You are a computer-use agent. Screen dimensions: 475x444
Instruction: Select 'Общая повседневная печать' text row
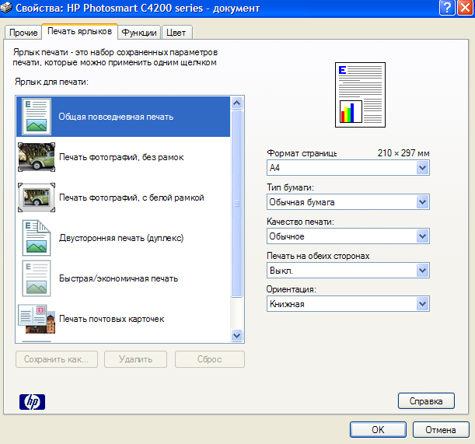[x=124, y=117]
